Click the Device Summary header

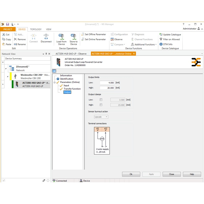[27, 59]
